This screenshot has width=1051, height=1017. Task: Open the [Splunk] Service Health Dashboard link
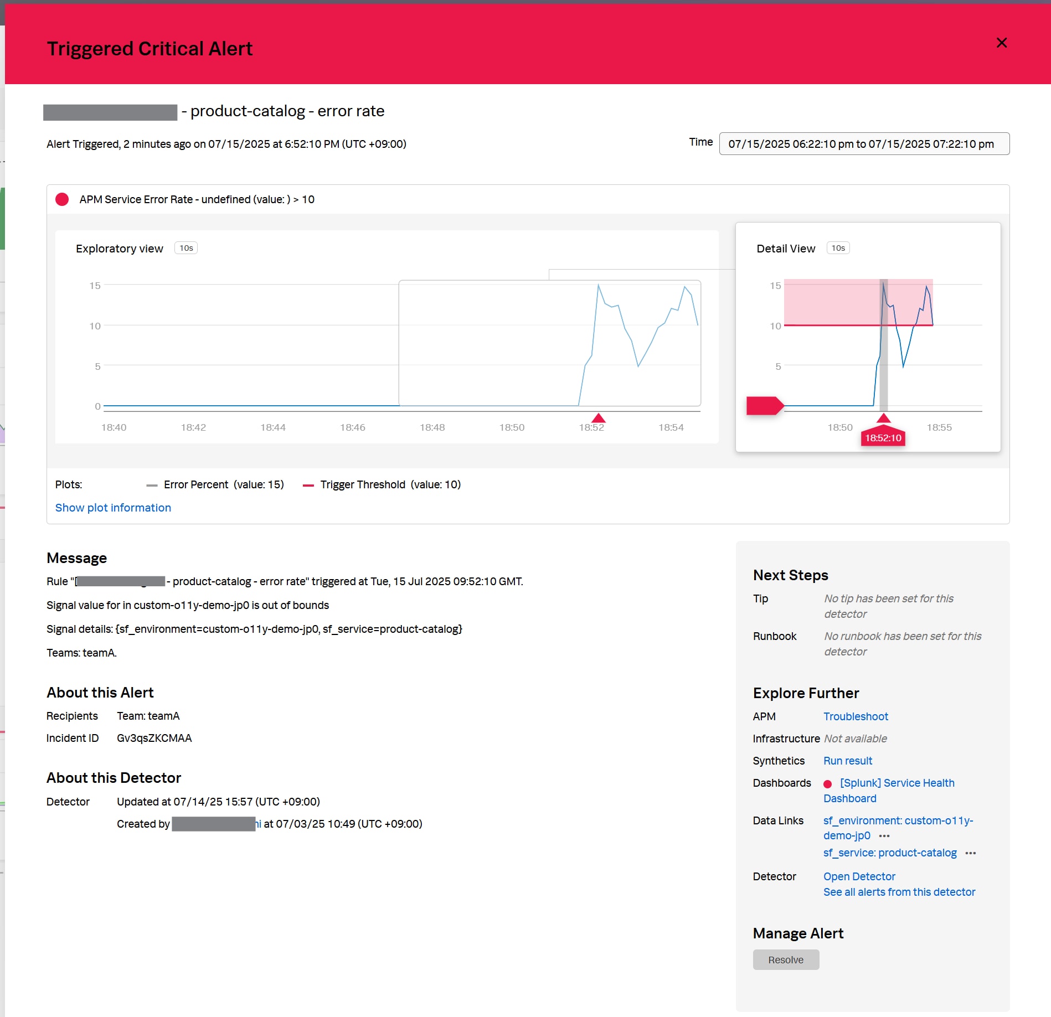pyautogui.click(x=889, y=791)
